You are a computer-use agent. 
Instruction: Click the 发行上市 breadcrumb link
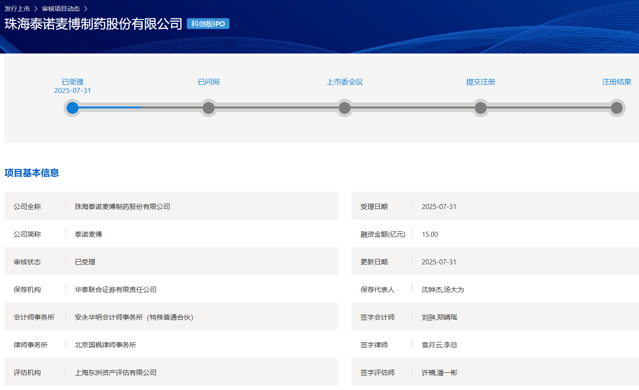17,9
